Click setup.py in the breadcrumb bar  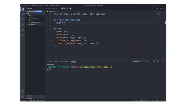pos(51,11)
